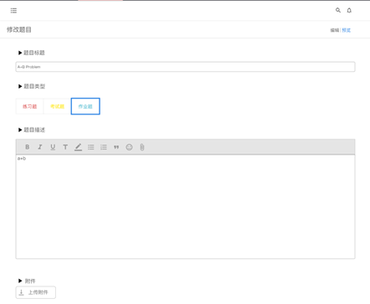Select the 练习题 problem type
Viewport: 370px width, 304px height.
[x=29, y=106]
